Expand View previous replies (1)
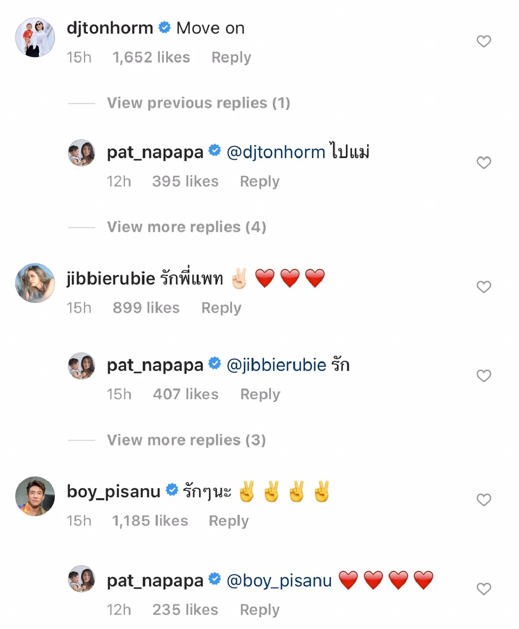The image size is (519, 629). click(199, 103)
